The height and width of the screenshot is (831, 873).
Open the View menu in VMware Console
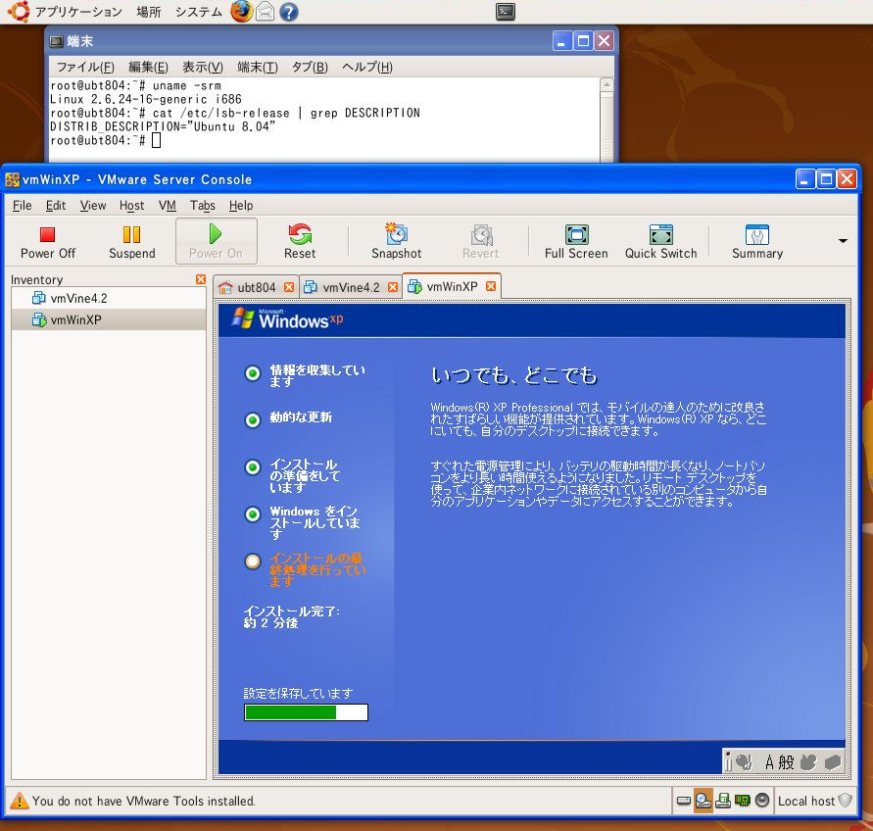coord(93,206)
